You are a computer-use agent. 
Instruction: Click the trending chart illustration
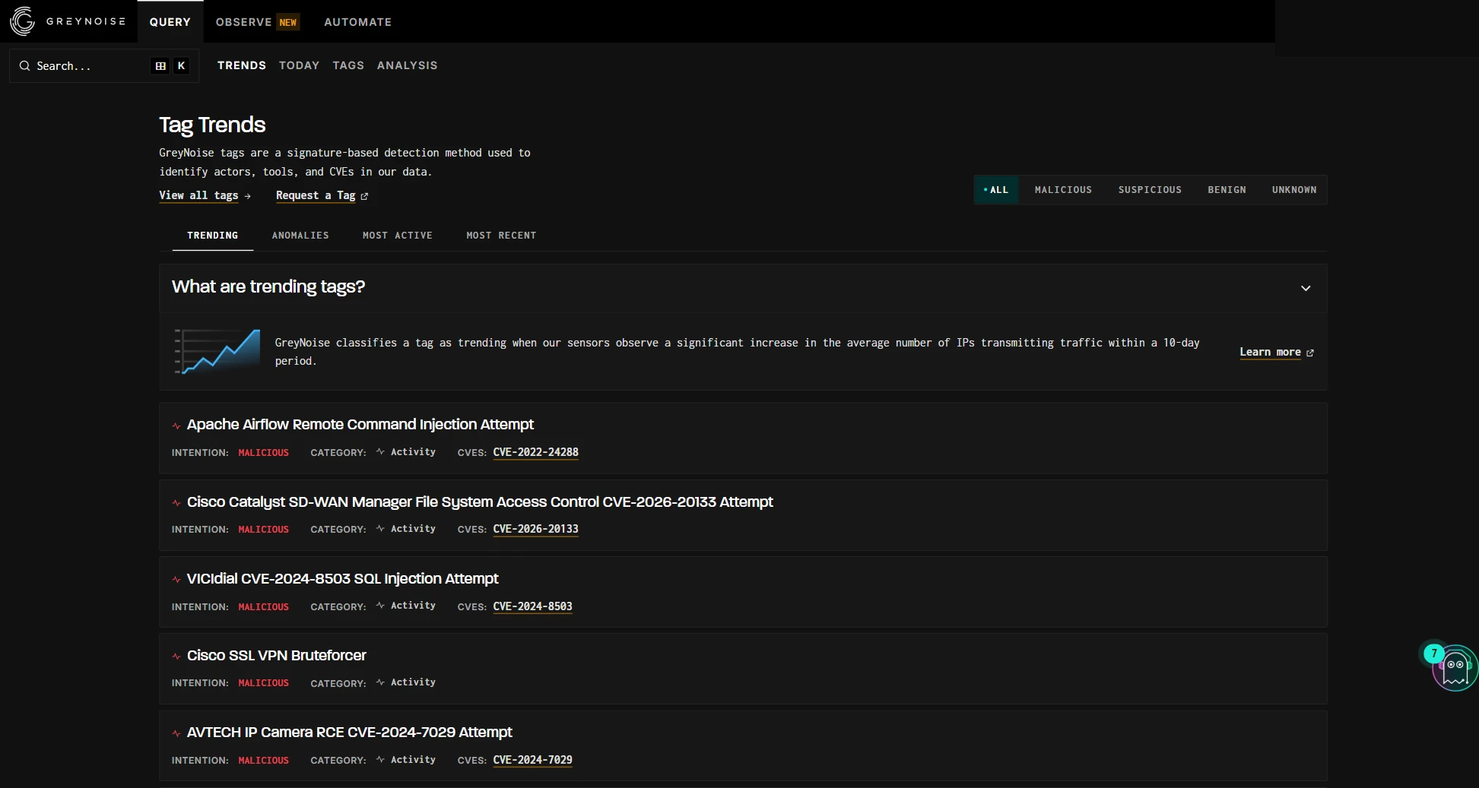pyautogui.click(x=217, y=351)
